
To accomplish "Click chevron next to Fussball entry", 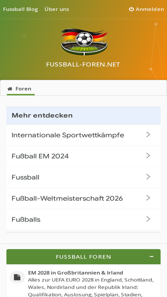I will pyautogui.click(x=148, y=177).
